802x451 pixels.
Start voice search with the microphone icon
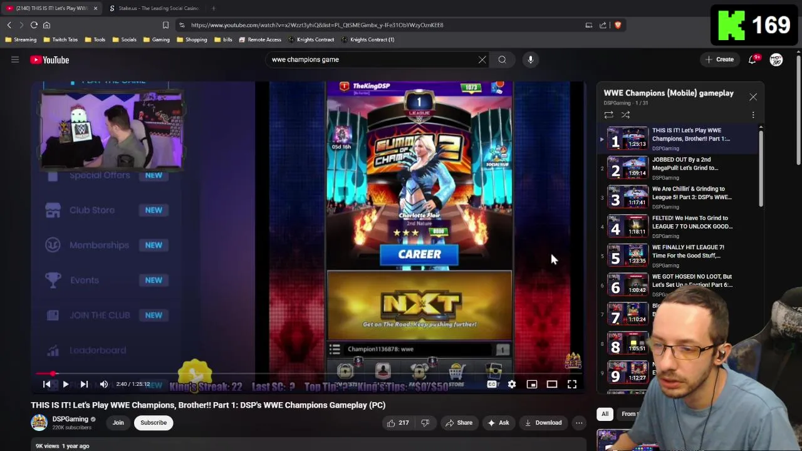530,60
